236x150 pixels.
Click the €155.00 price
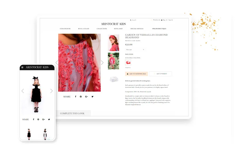click(x=129, y=45)
